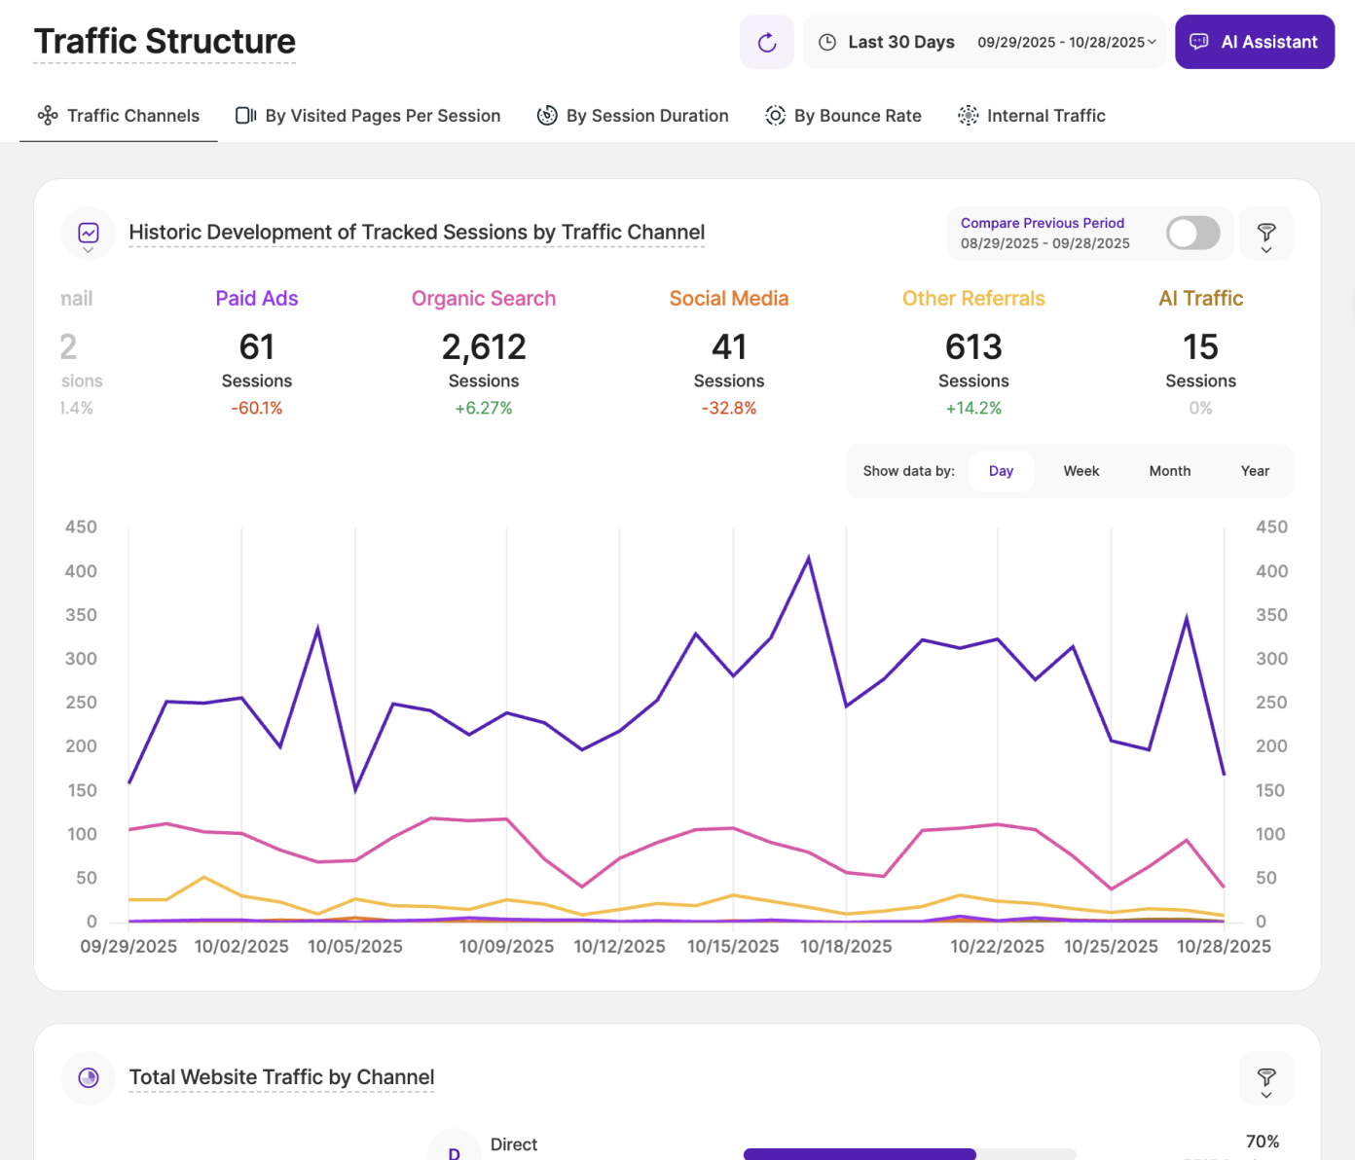Enable the Compare Previous Period toggle
The height and width of the screenshot is (1160, 1355).
click(1192, 233)
